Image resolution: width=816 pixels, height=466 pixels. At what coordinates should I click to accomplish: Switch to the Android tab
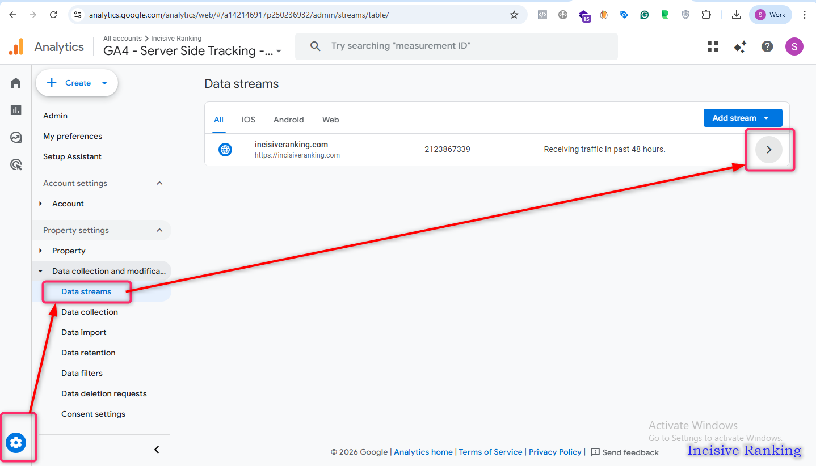click(x=289, y=120)
